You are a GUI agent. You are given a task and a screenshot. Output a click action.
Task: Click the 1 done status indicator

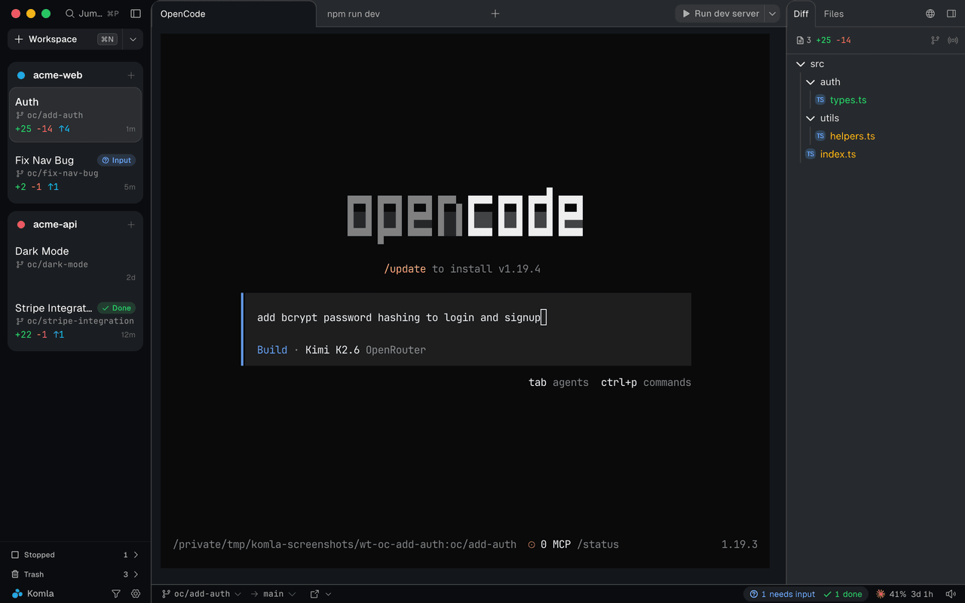click(843, 594)
